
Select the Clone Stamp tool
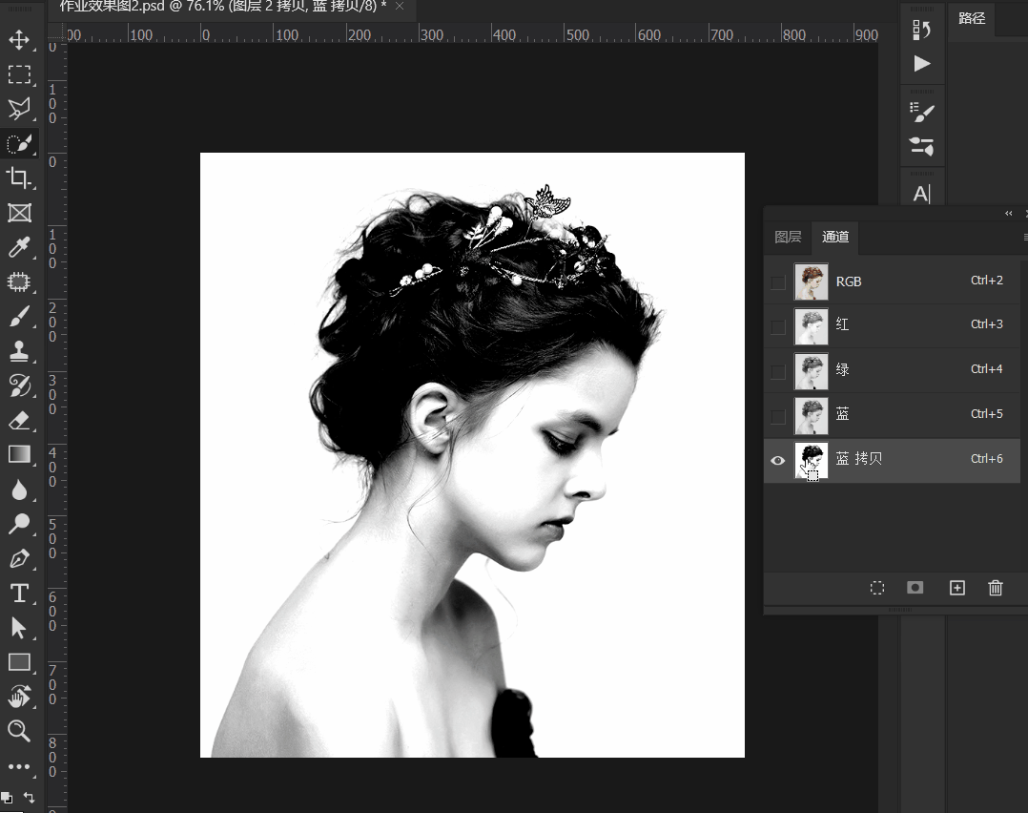pyautogui.click(x=19, y=351)
